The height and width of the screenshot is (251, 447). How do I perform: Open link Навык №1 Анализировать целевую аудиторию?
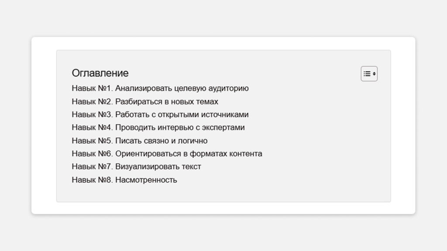click(160, 88)
